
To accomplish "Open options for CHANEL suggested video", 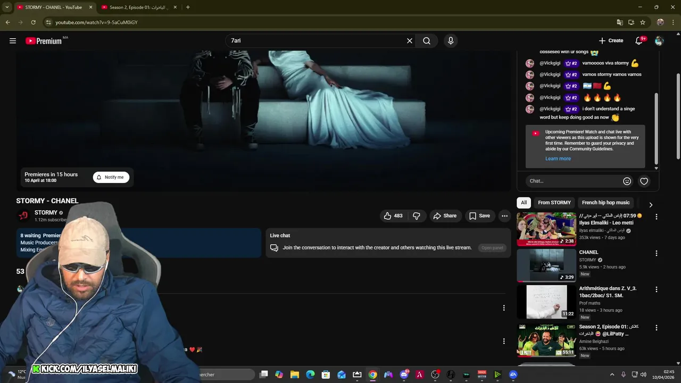I will click(657, 254).
